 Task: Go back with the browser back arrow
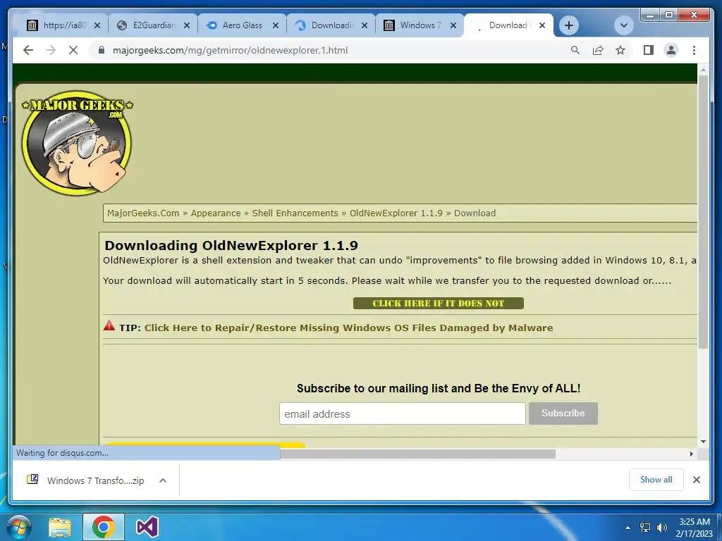click(28, 50)
